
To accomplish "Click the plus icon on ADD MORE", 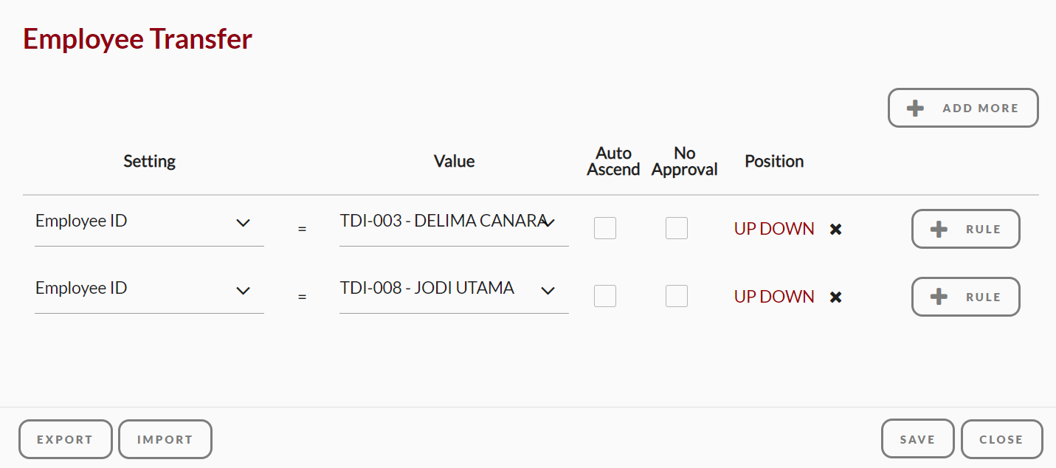I will 915,108.
